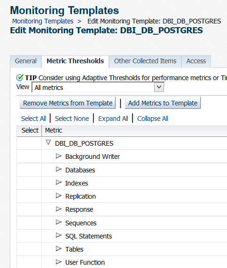Go to Monitoring Templates breadcrumb link
227x268 pixels.
[x=43, y=22]
